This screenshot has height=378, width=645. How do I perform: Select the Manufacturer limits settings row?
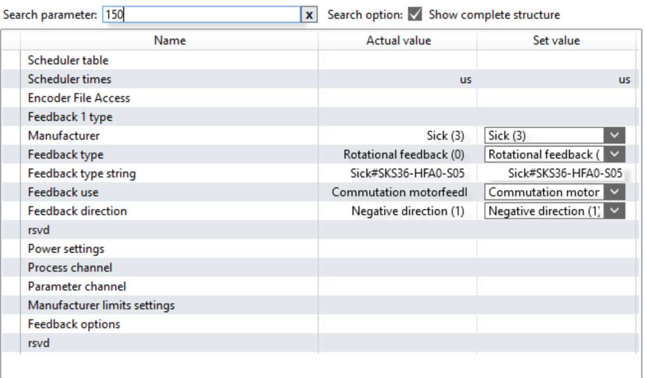coord(101,306)
